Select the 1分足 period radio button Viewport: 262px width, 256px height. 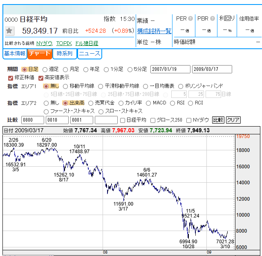coord(106,70)
